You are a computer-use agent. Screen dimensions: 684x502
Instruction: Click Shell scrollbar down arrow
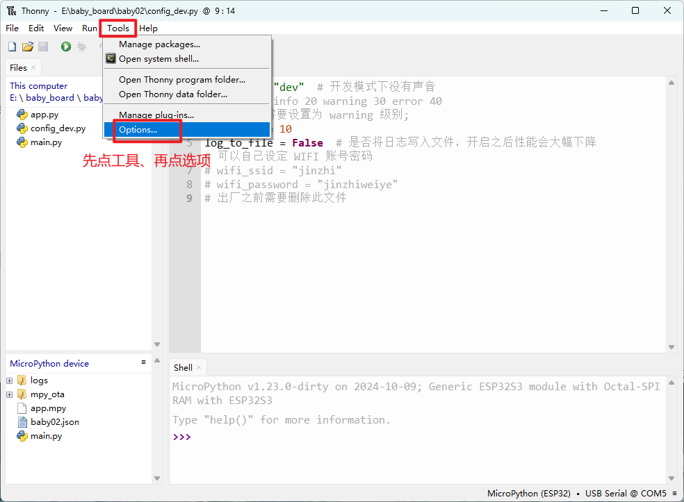pos(671,478)
